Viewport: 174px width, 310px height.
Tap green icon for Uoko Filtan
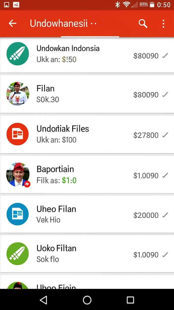tap(18, 254)
